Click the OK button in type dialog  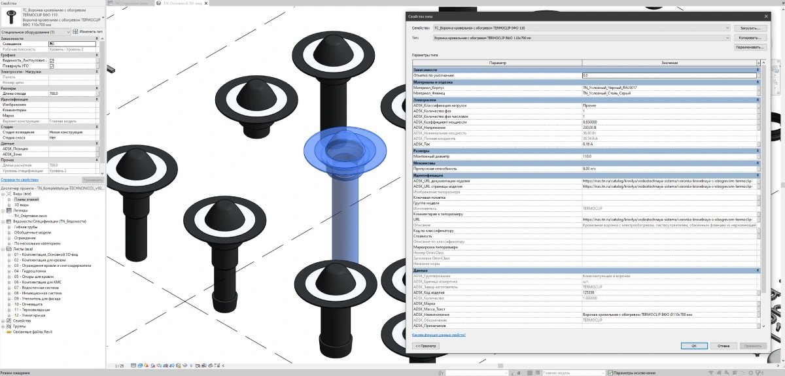[693, 345]
